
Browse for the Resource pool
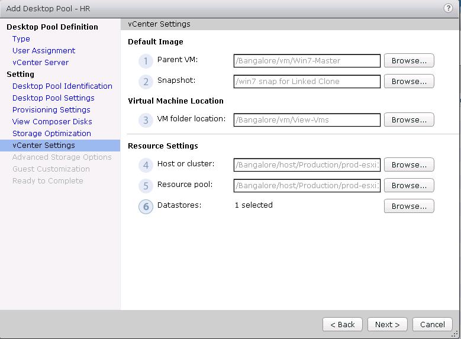point(409,185)
